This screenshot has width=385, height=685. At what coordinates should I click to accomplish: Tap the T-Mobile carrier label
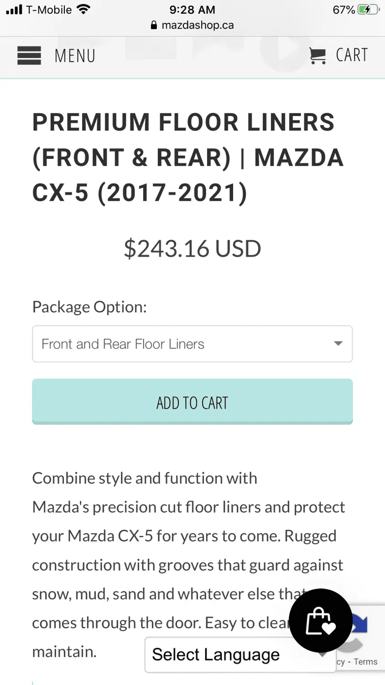49,10
